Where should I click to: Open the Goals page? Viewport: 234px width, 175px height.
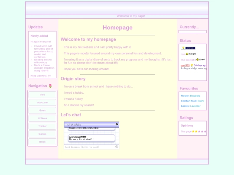click(x=42, y=111)
